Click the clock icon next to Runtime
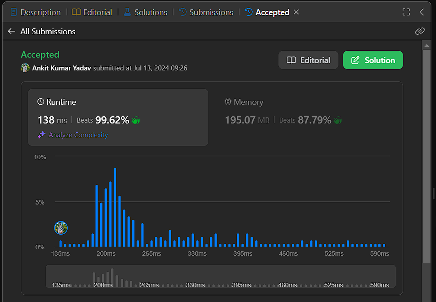 coord(41,102)
